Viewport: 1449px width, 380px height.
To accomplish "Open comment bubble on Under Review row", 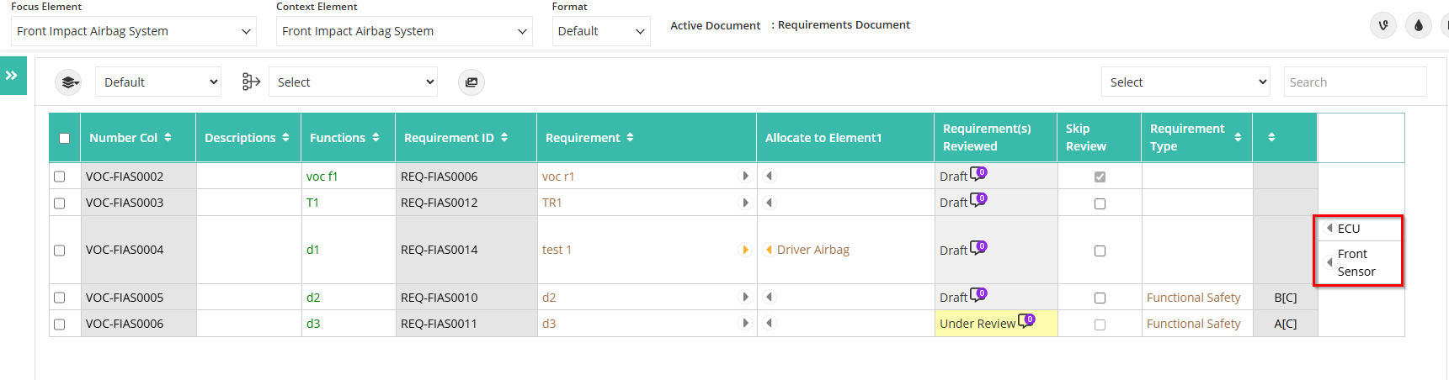I will [1026, 321].
